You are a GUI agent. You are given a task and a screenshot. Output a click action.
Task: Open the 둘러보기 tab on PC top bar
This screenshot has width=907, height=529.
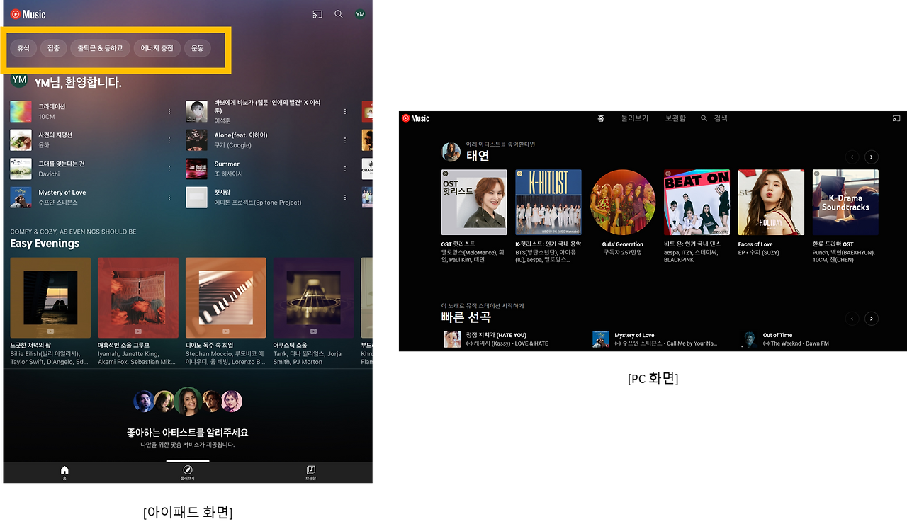coord(635,118)
